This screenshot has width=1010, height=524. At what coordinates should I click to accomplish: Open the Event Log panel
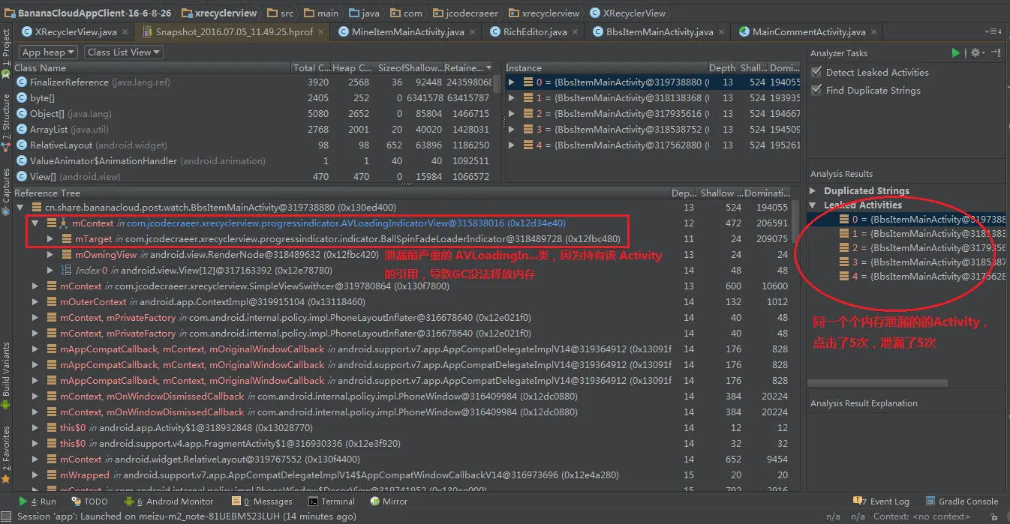pos(882,502)
